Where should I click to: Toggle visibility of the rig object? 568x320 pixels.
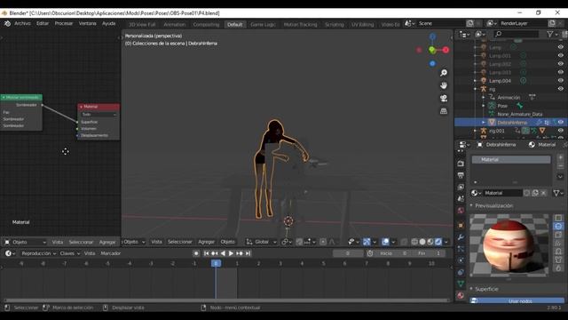point(560,89)
